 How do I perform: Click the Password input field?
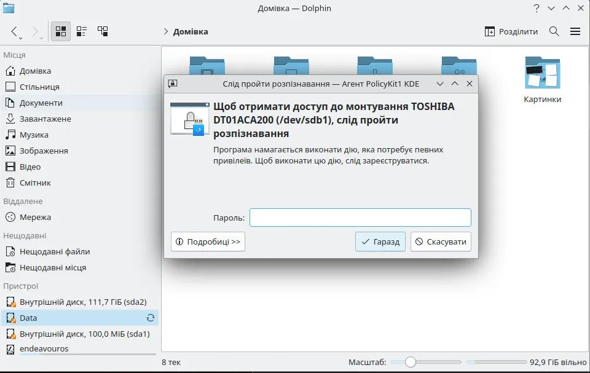(360, 218)
